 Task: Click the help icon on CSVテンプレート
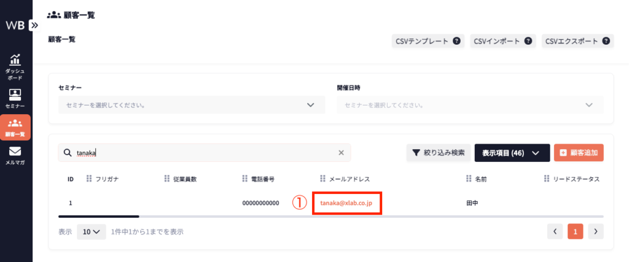coord(456,41)
